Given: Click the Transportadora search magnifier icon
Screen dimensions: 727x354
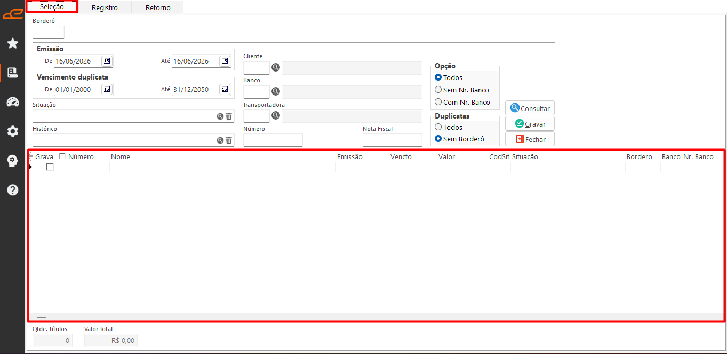Looking at the screenshot, I should [x=276, y=115].
